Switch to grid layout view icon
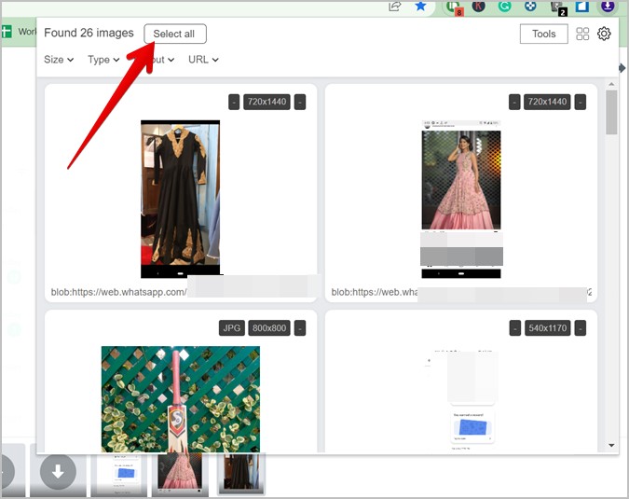Screen dimensions: 629x499 pos(582,34)
